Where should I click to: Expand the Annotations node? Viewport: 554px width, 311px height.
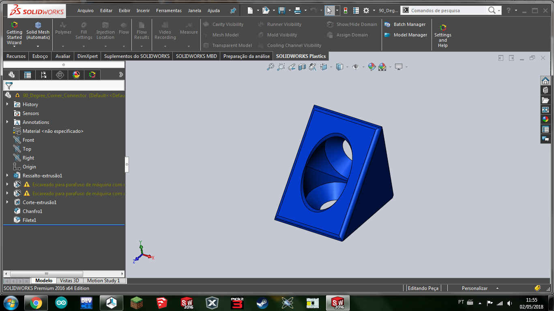[7, 122]
